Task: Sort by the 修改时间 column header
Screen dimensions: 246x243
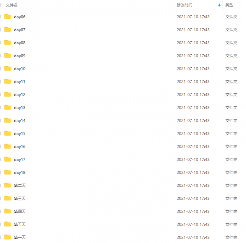Action: [x=184, y=5]
